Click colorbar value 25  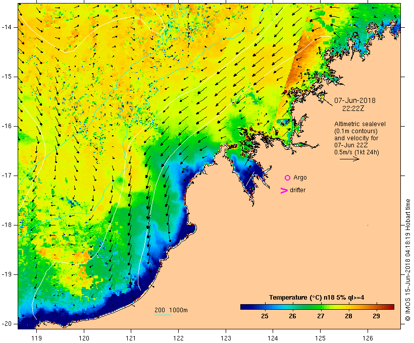click(x=265, y=316)
